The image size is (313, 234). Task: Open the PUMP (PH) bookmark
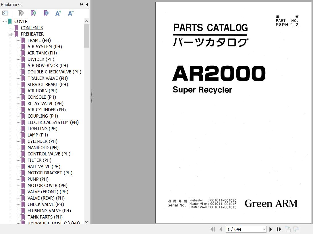point(38,179)
